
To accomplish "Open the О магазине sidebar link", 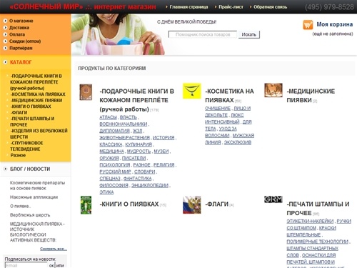I will 21,21.
